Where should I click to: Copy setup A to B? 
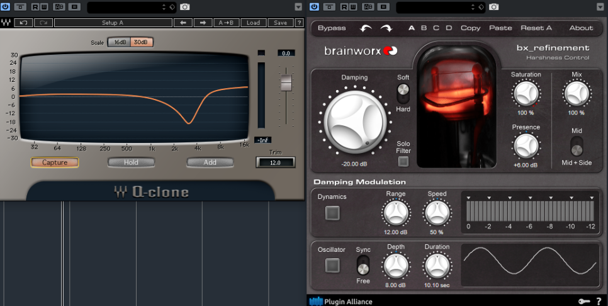[226, 23]
